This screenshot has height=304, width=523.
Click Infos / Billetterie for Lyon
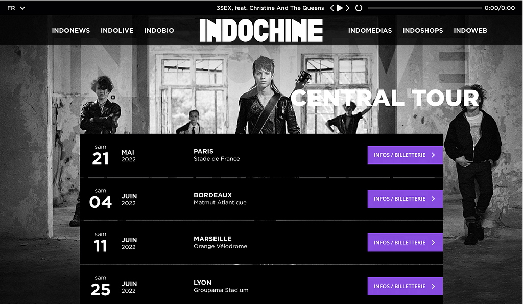coord(405,286)
